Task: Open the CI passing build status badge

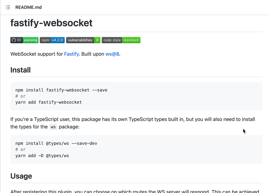Action: coord(24,40)
